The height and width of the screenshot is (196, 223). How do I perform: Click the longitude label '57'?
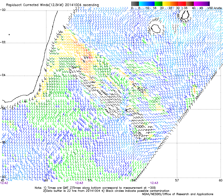coord(177,180)
